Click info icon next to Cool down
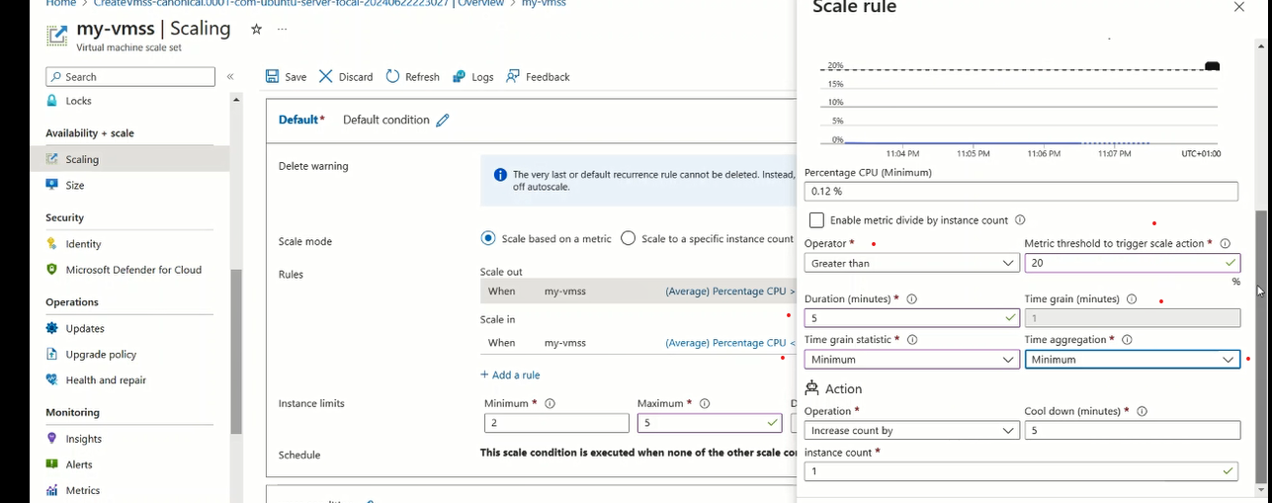This screenshot has height=503, width=1272. pos(1142,411)
